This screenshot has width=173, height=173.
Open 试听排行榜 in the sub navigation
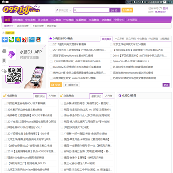(23, 26)
